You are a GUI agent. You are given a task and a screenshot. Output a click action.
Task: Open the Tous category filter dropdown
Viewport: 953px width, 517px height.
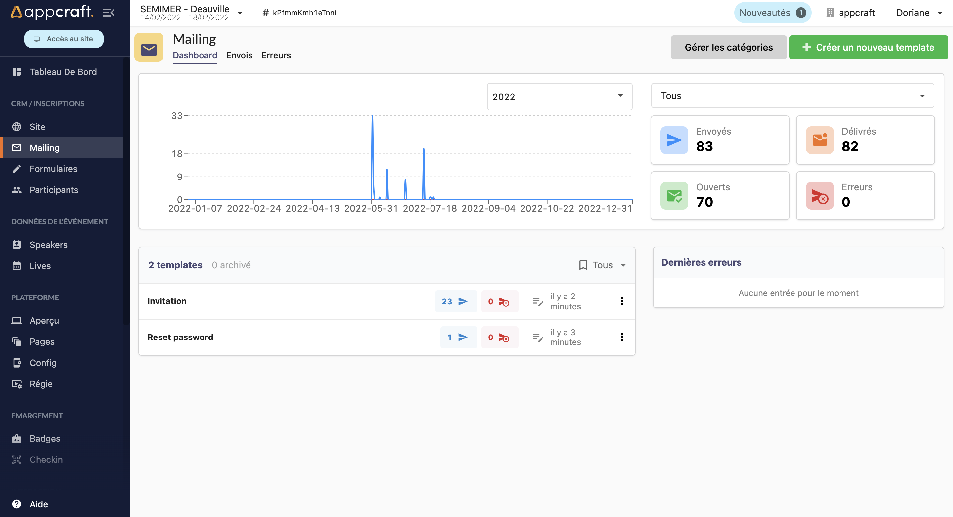coord(792,96)
